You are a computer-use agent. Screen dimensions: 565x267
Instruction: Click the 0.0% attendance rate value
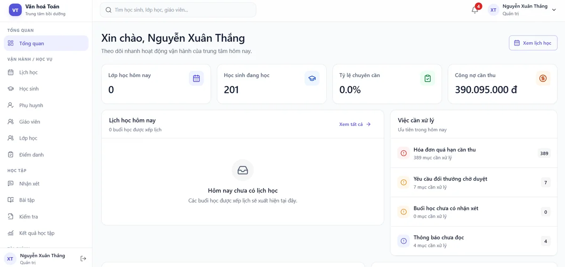click(x=350, y=89)
